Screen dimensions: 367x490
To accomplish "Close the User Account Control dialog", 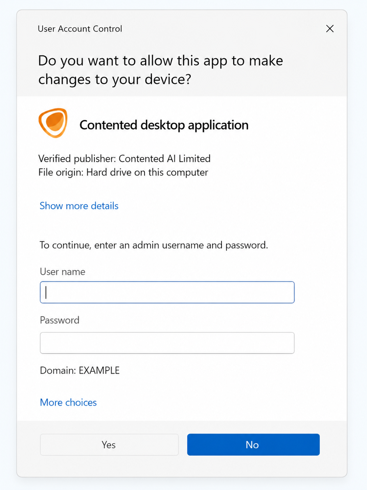I will click(330, 29).
